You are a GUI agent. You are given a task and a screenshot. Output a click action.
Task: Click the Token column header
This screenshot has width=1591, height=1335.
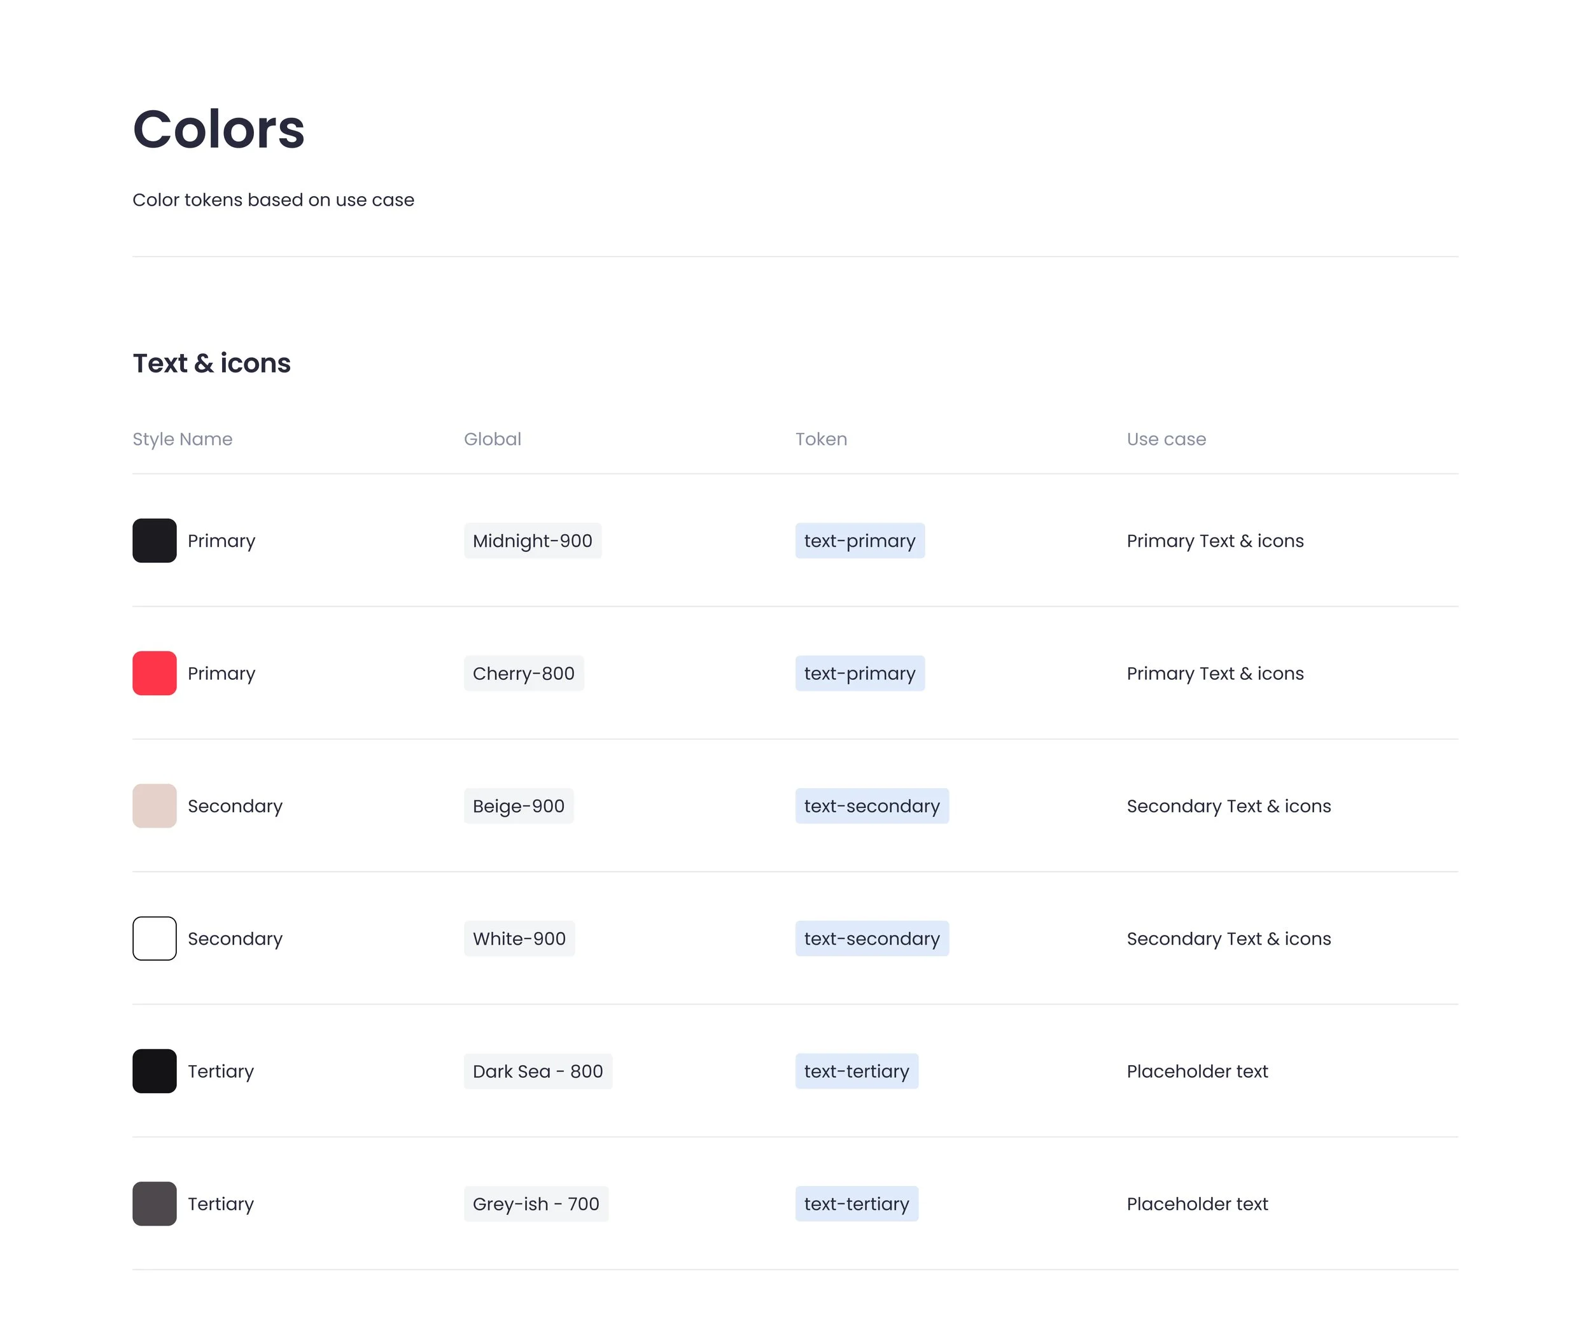pos(821,439)
